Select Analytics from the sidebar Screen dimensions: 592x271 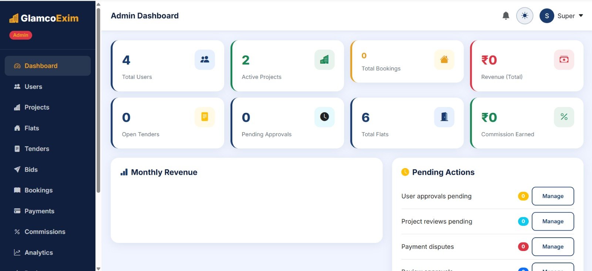point(38,252)
